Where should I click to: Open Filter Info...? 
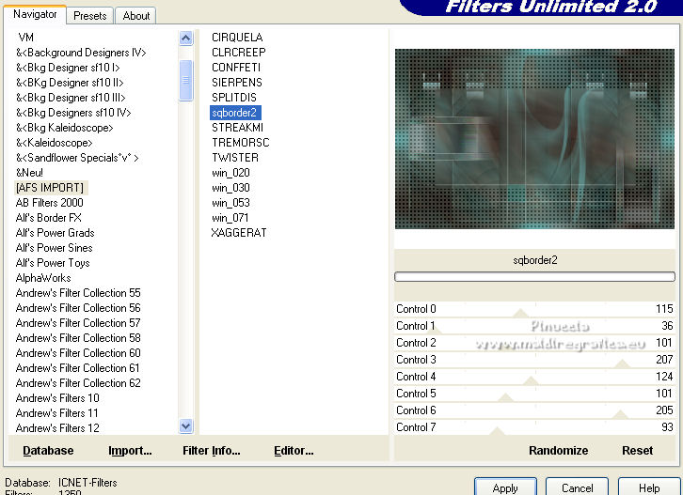(212, 451)
